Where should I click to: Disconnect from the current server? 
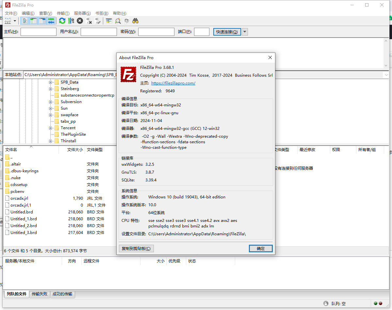click(x=89, y=21)
